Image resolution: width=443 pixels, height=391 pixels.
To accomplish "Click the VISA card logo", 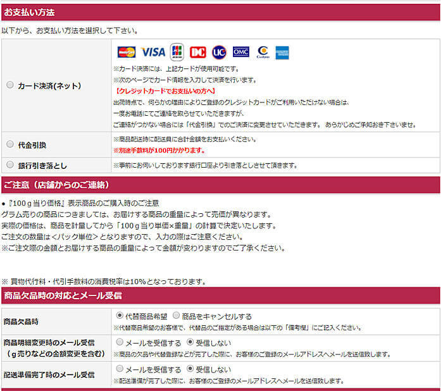I will [153, 52].
